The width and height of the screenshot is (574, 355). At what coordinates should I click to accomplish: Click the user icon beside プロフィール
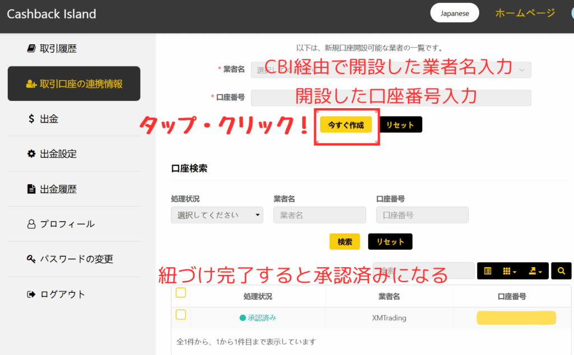[31, 224]
